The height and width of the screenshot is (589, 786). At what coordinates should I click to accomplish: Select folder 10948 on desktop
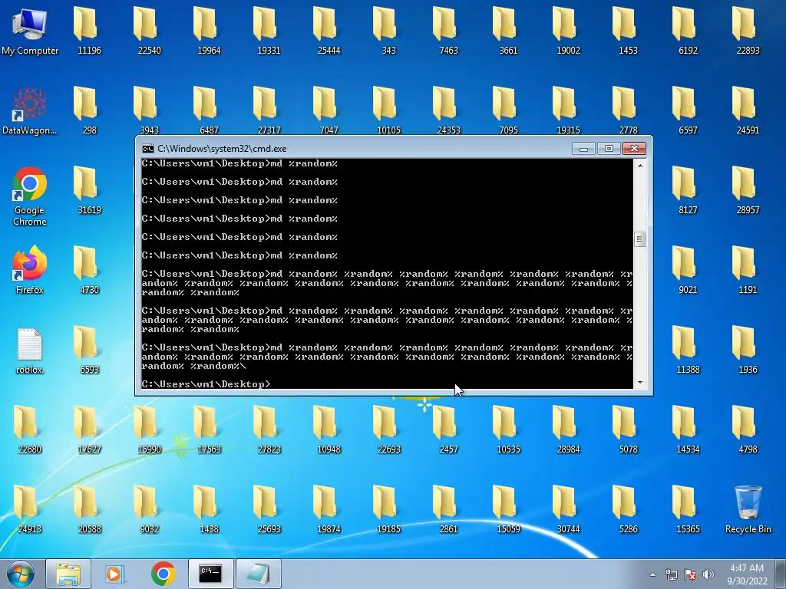pos(329,430)
